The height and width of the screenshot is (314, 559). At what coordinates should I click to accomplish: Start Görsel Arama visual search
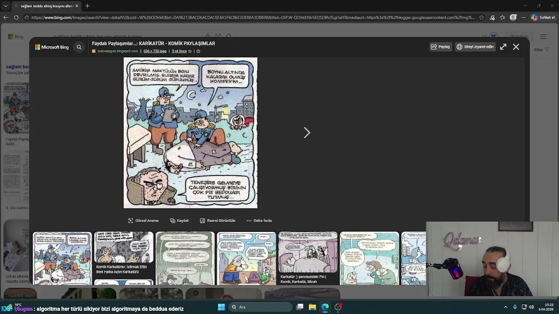point(143,221)
